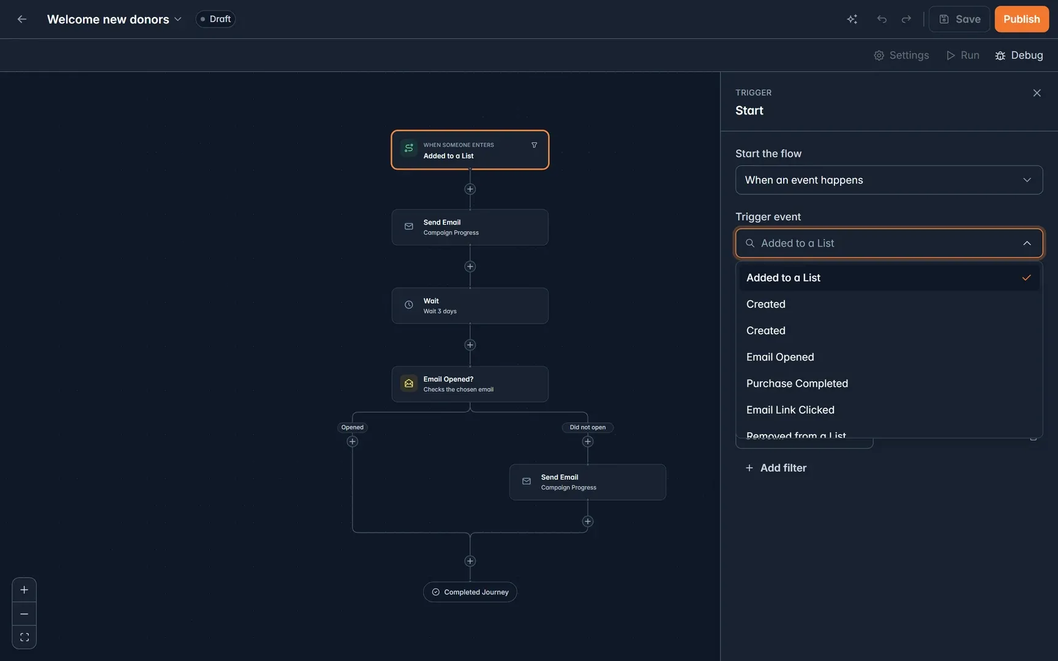Click the filter icon on the trigger node

tap(534, 145)
